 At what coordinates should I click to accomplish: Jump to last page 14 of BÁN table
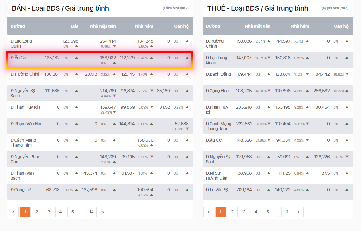[91, 212]
